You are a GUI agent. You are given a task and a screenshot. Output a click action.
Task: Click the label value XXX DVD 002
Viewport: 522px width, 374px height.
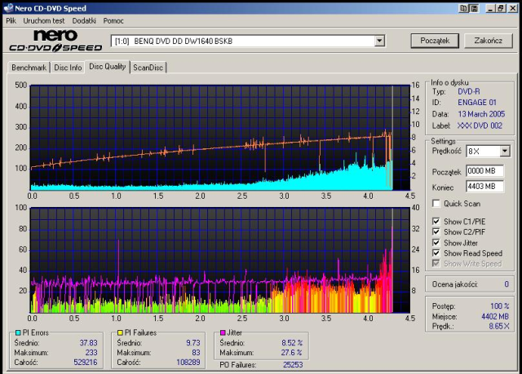(480, 125)
